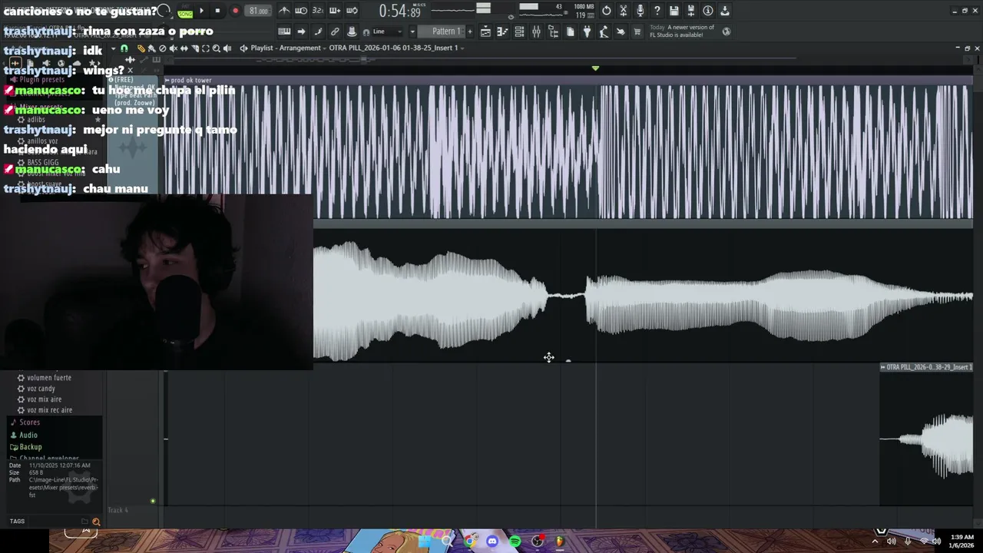Save new version of the project
The height and width of the screenshot is (553, 983).
coord(690,11)
